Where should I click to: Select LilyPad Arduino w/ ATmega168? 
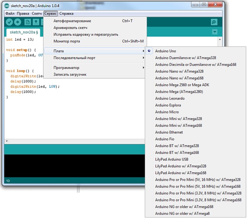tap(195, 173)
